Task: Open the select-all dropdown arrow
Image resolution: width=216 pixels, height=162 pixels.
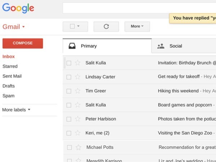Action: (x=78, y=26)
